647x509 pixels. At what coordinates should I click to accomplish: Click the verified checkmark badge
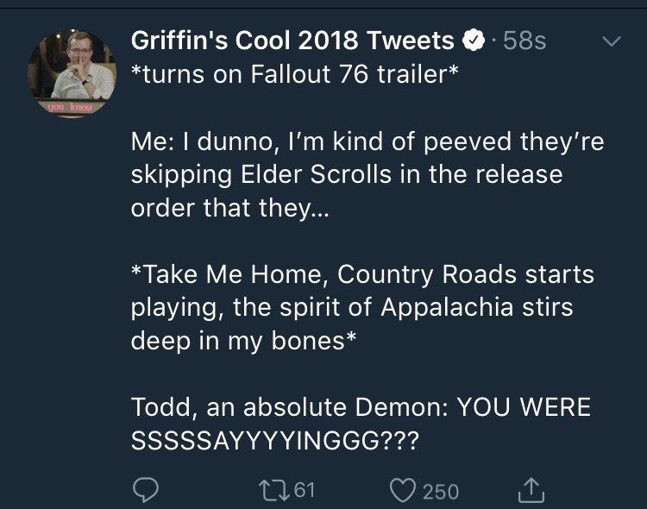pyautogui.click(x=474, y=40)
